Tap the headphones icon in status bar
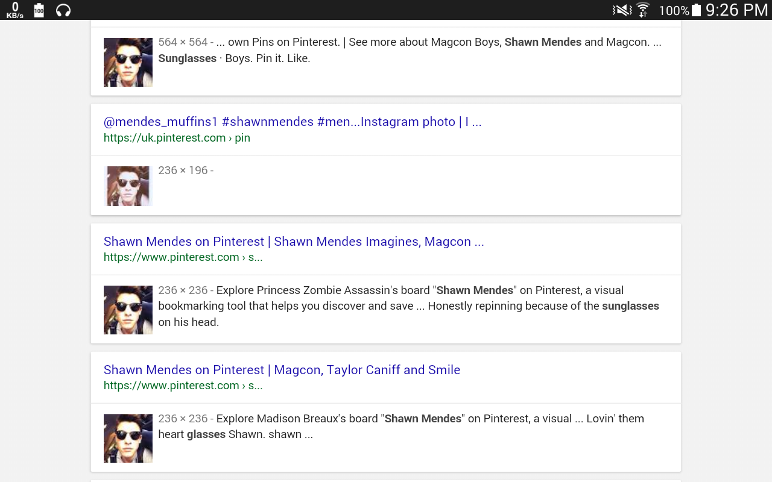This screenshot has height=482, width=772. (63, 10)
